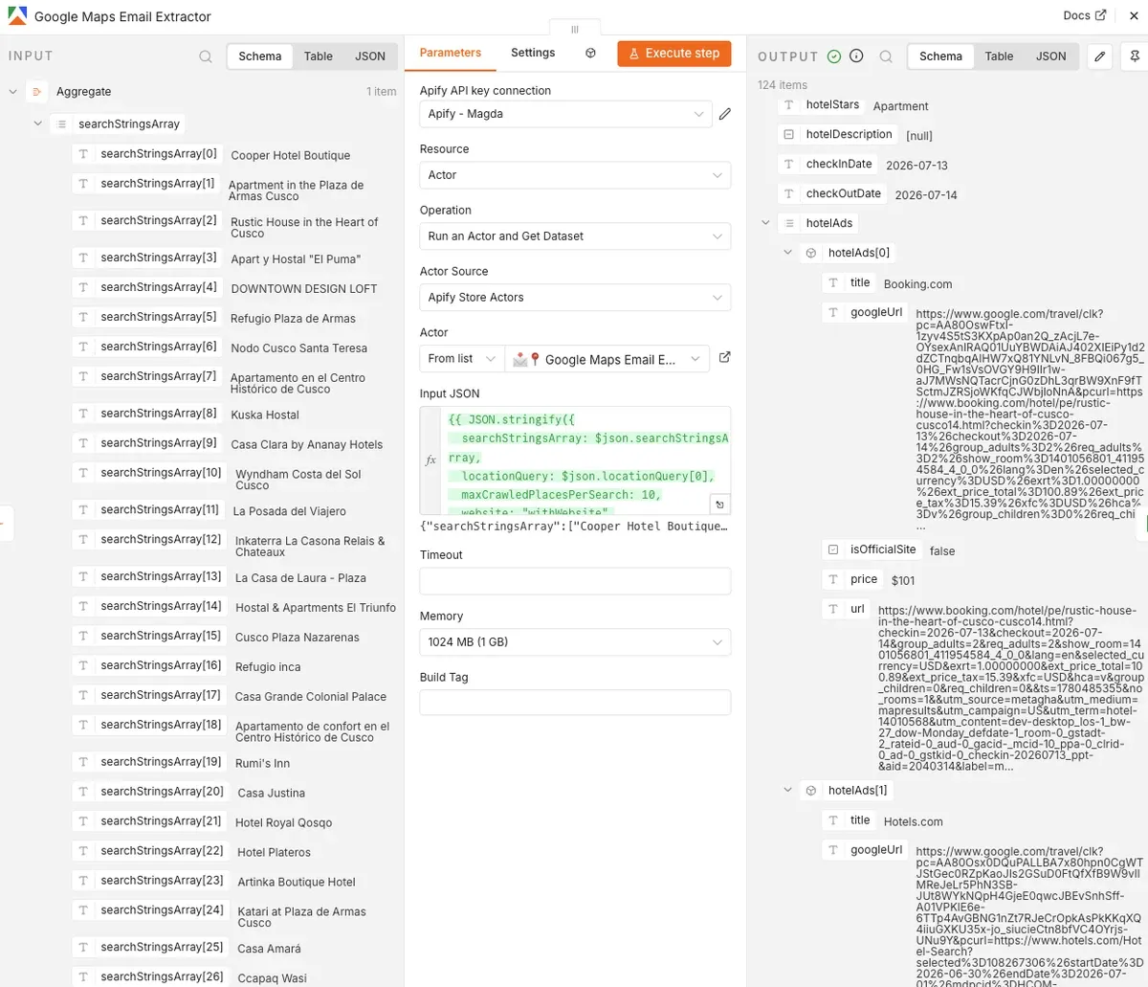Pin the output data
Screen dimensions: 1148x987
pyautogui.click(x=1135, y=56)
